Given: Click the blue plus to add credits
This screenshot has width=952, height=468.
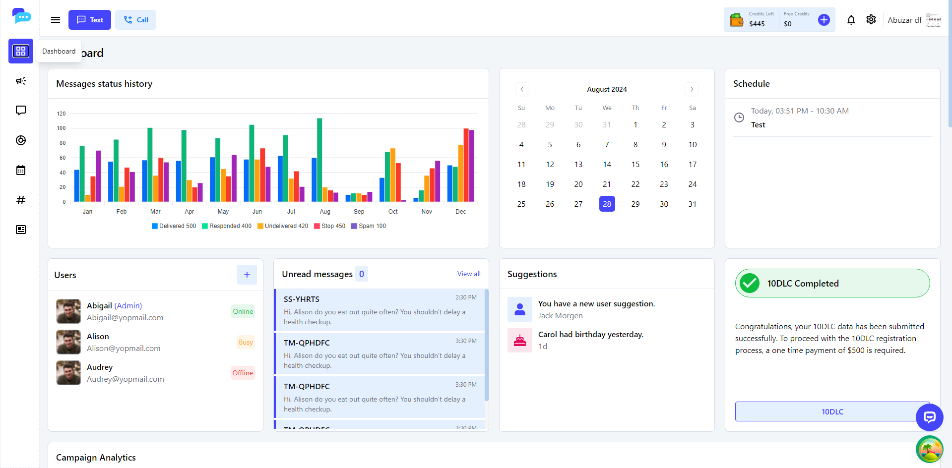Looking at the screenshot, I should pos(824,20).
